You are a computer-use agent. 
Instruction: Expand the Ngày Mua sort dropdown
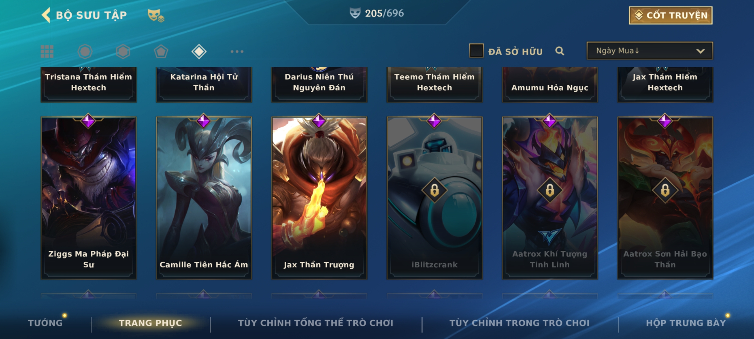click(x=650, y=51)
